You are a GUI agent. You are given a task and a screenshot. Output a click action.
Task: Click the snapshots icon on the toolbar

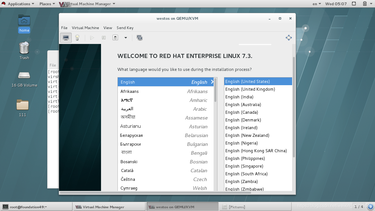140,38
